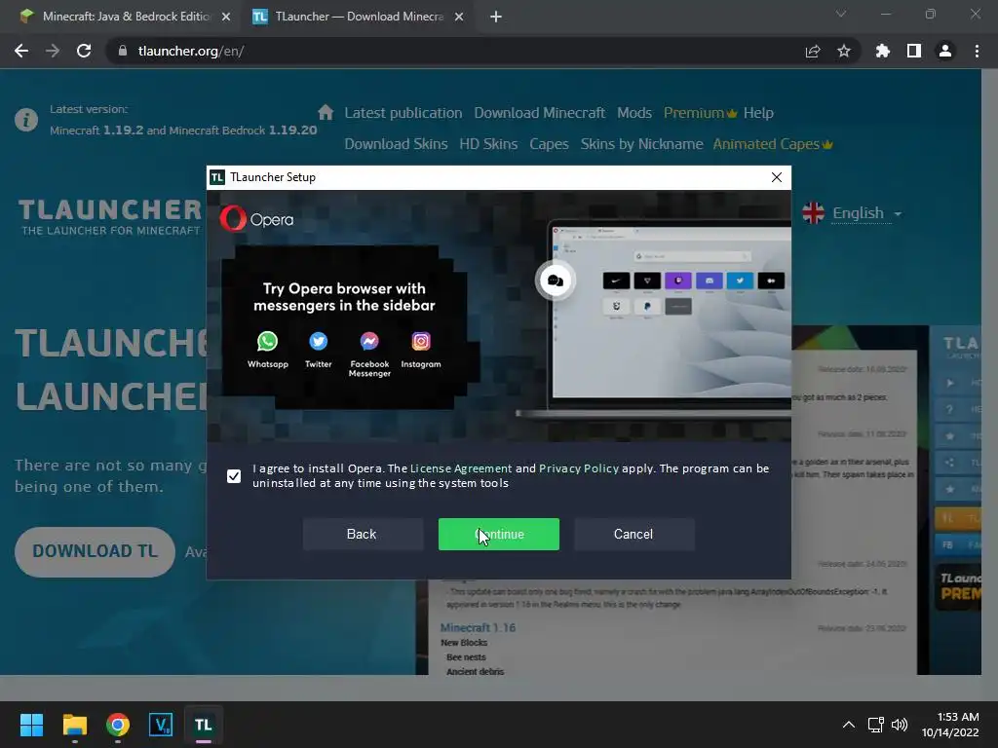Close the TLauncher Setup dialog

[777, 177]
